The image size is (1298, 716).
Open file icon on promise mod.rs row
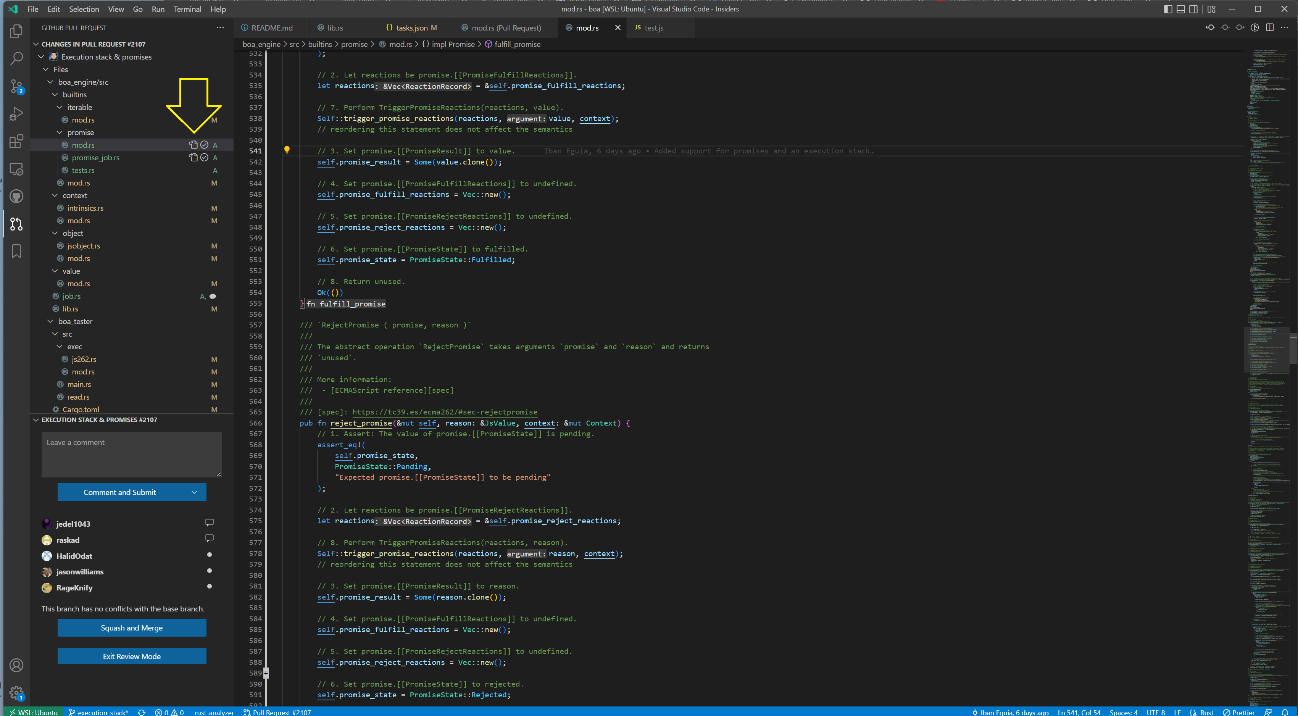(193, 145)
